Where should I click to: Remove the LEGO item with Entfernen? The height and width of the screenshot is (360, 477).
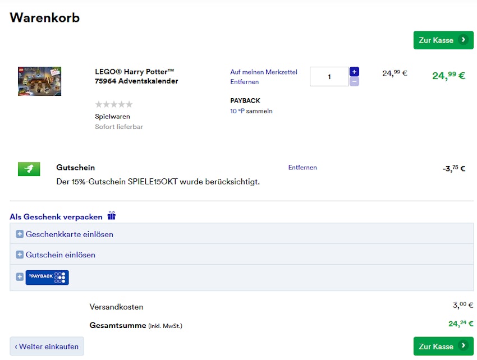click(244, 82)
